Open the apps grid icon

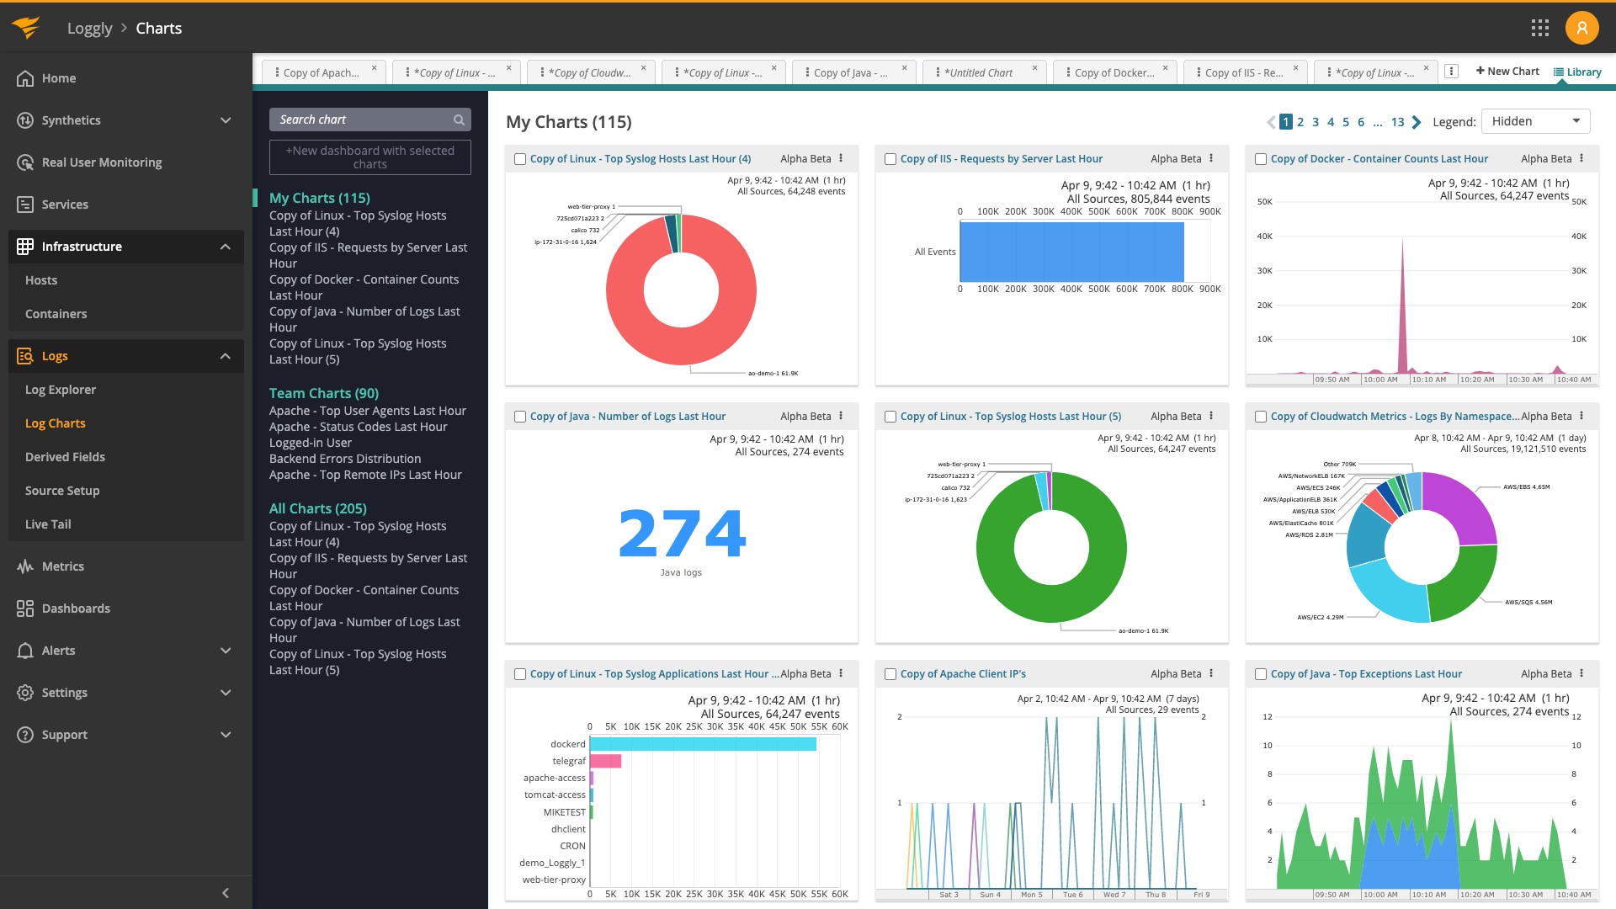pos(1540,28)
